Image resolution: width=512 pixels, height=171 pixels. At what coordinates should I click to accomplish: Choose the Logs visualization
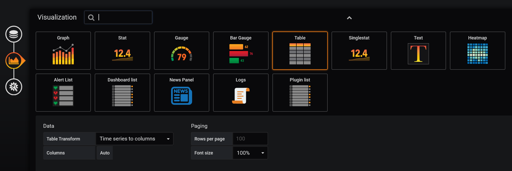point(241,93)
